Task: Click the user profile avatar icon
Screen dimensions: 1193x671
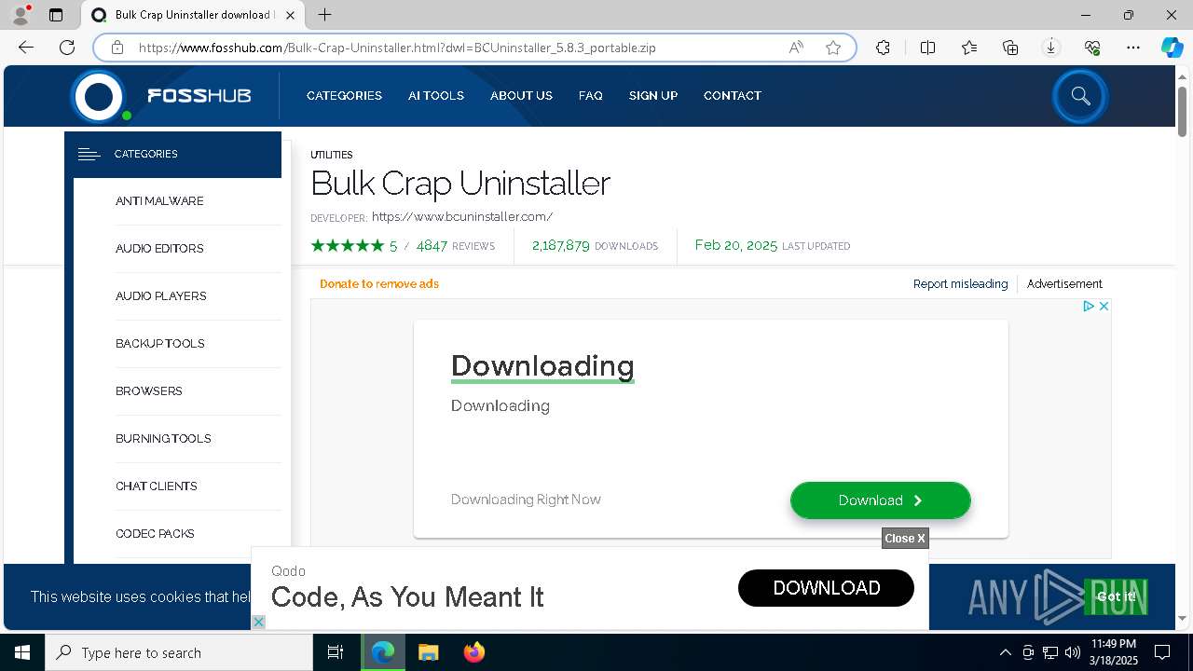Action: pyautogui.click(x=21, y=15)
